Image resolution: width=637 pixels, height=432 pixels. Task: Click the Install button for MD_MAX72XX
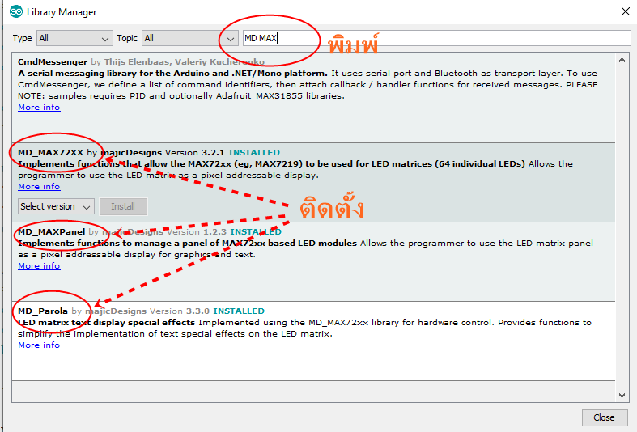pyautogui.click(x=123, y=206)
